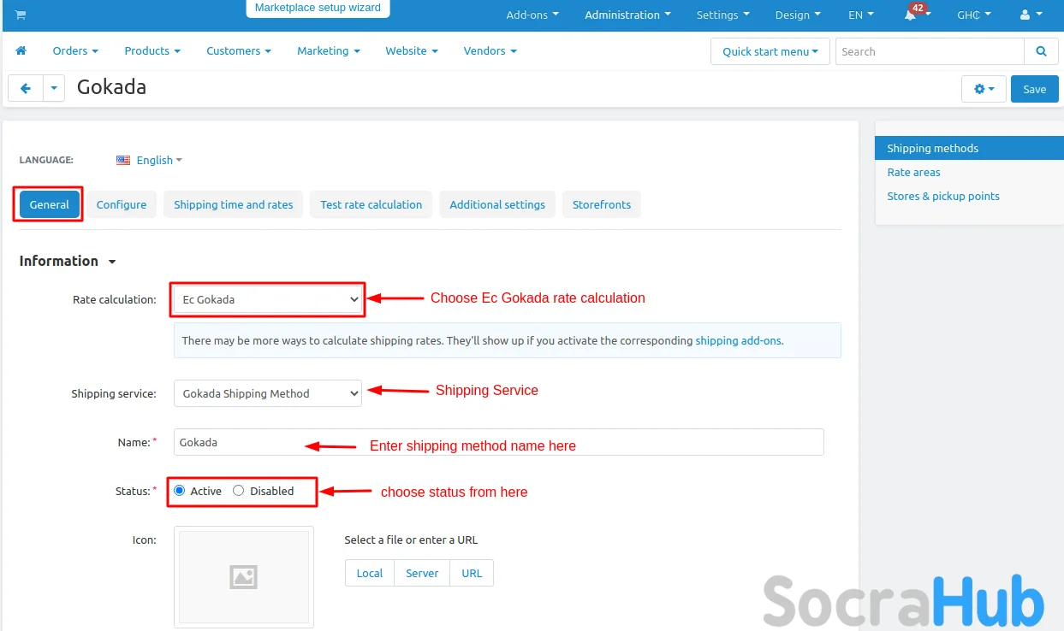1064x631 pixels.
Task: Open the Customers menu
Action: 239,50
